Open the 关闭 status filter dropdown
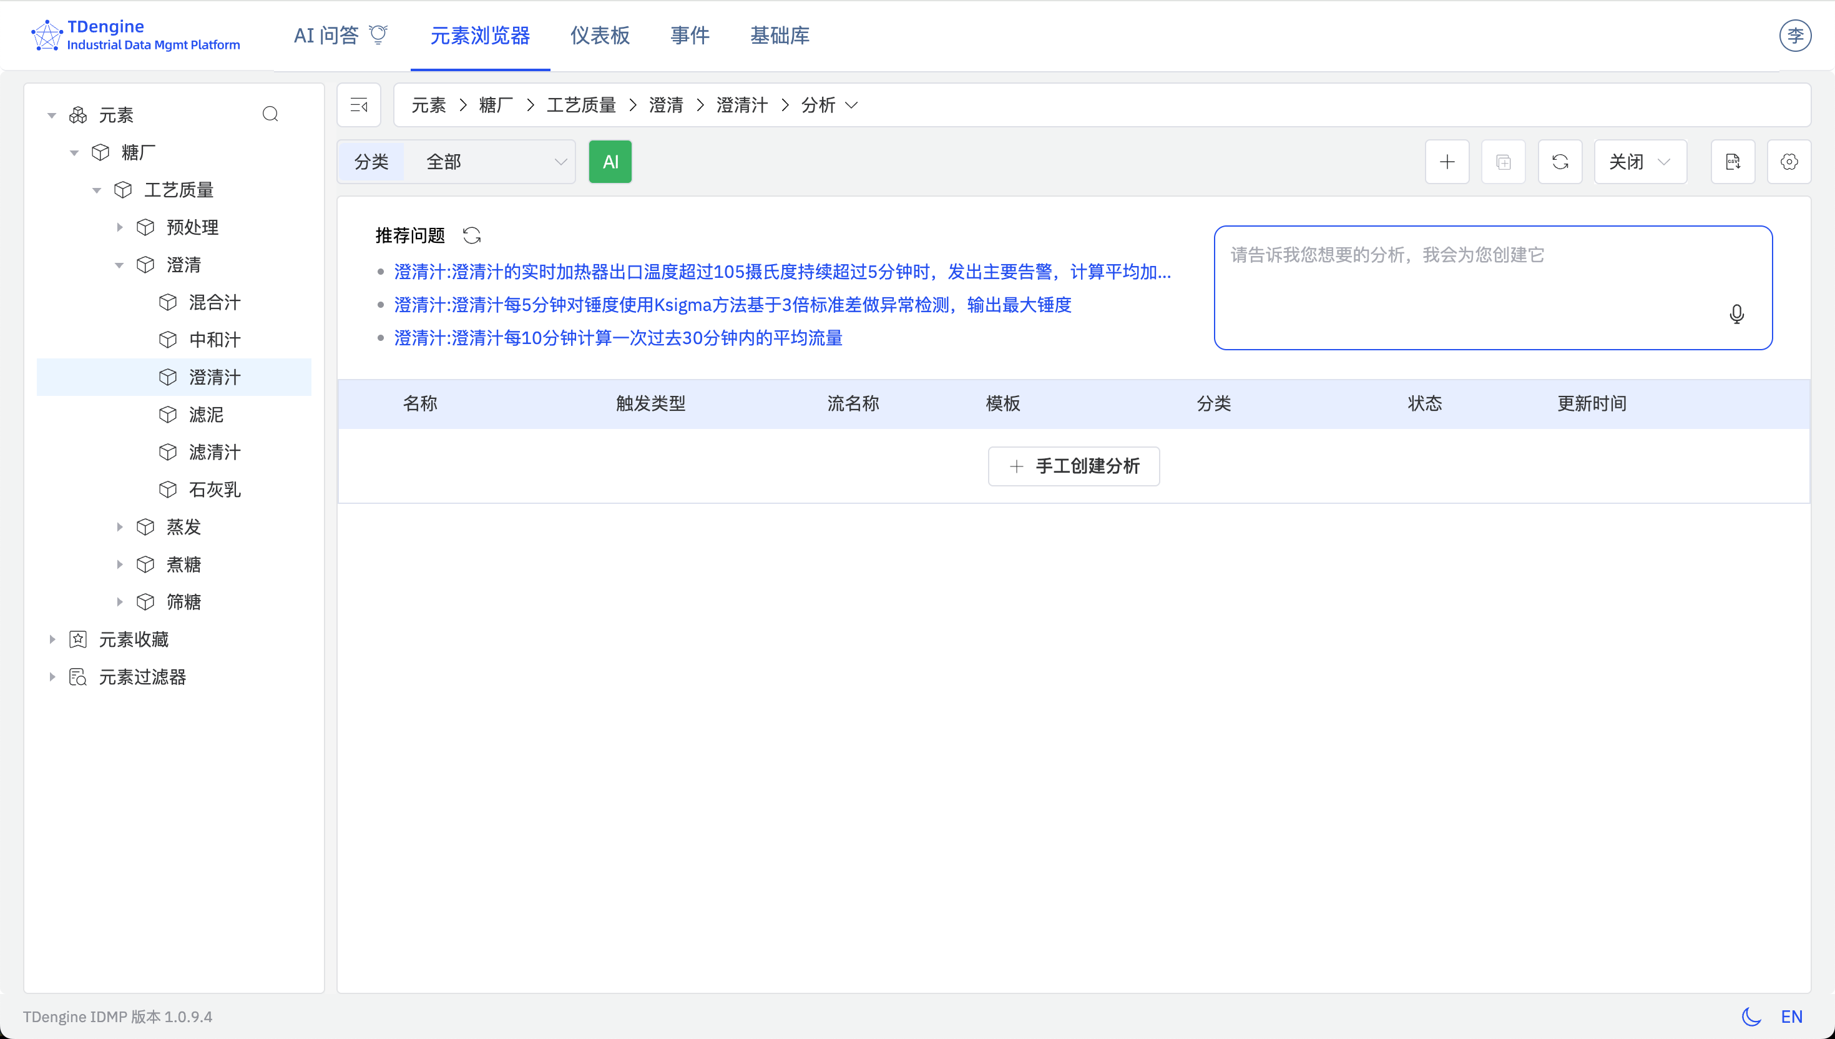The width and height of the screenshot is (1835, 1039). (x=1640, y=161)
